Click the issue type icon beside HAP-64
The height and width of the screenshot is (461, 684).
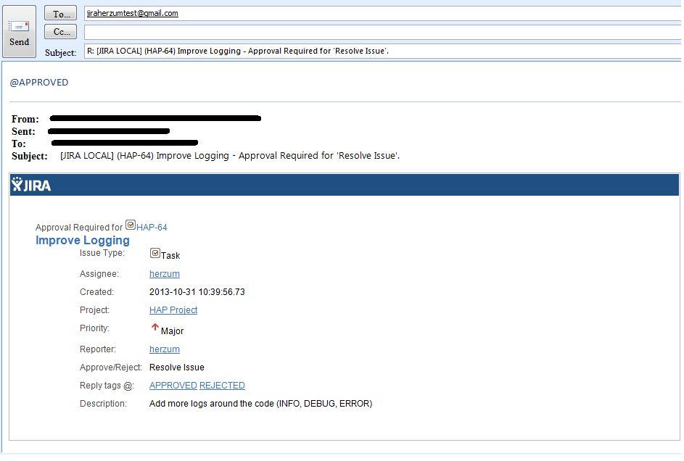pos(131,225)
